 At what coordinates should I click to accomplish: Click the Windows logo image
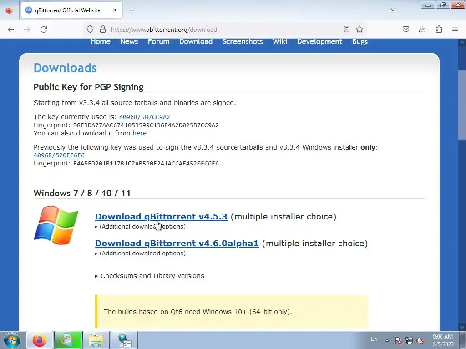(56, 225)
